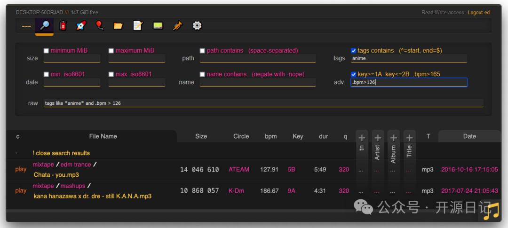Click the fire extinguisher unpost icon
The width and height of the screenshot is (508, 228).
point(63,26)
